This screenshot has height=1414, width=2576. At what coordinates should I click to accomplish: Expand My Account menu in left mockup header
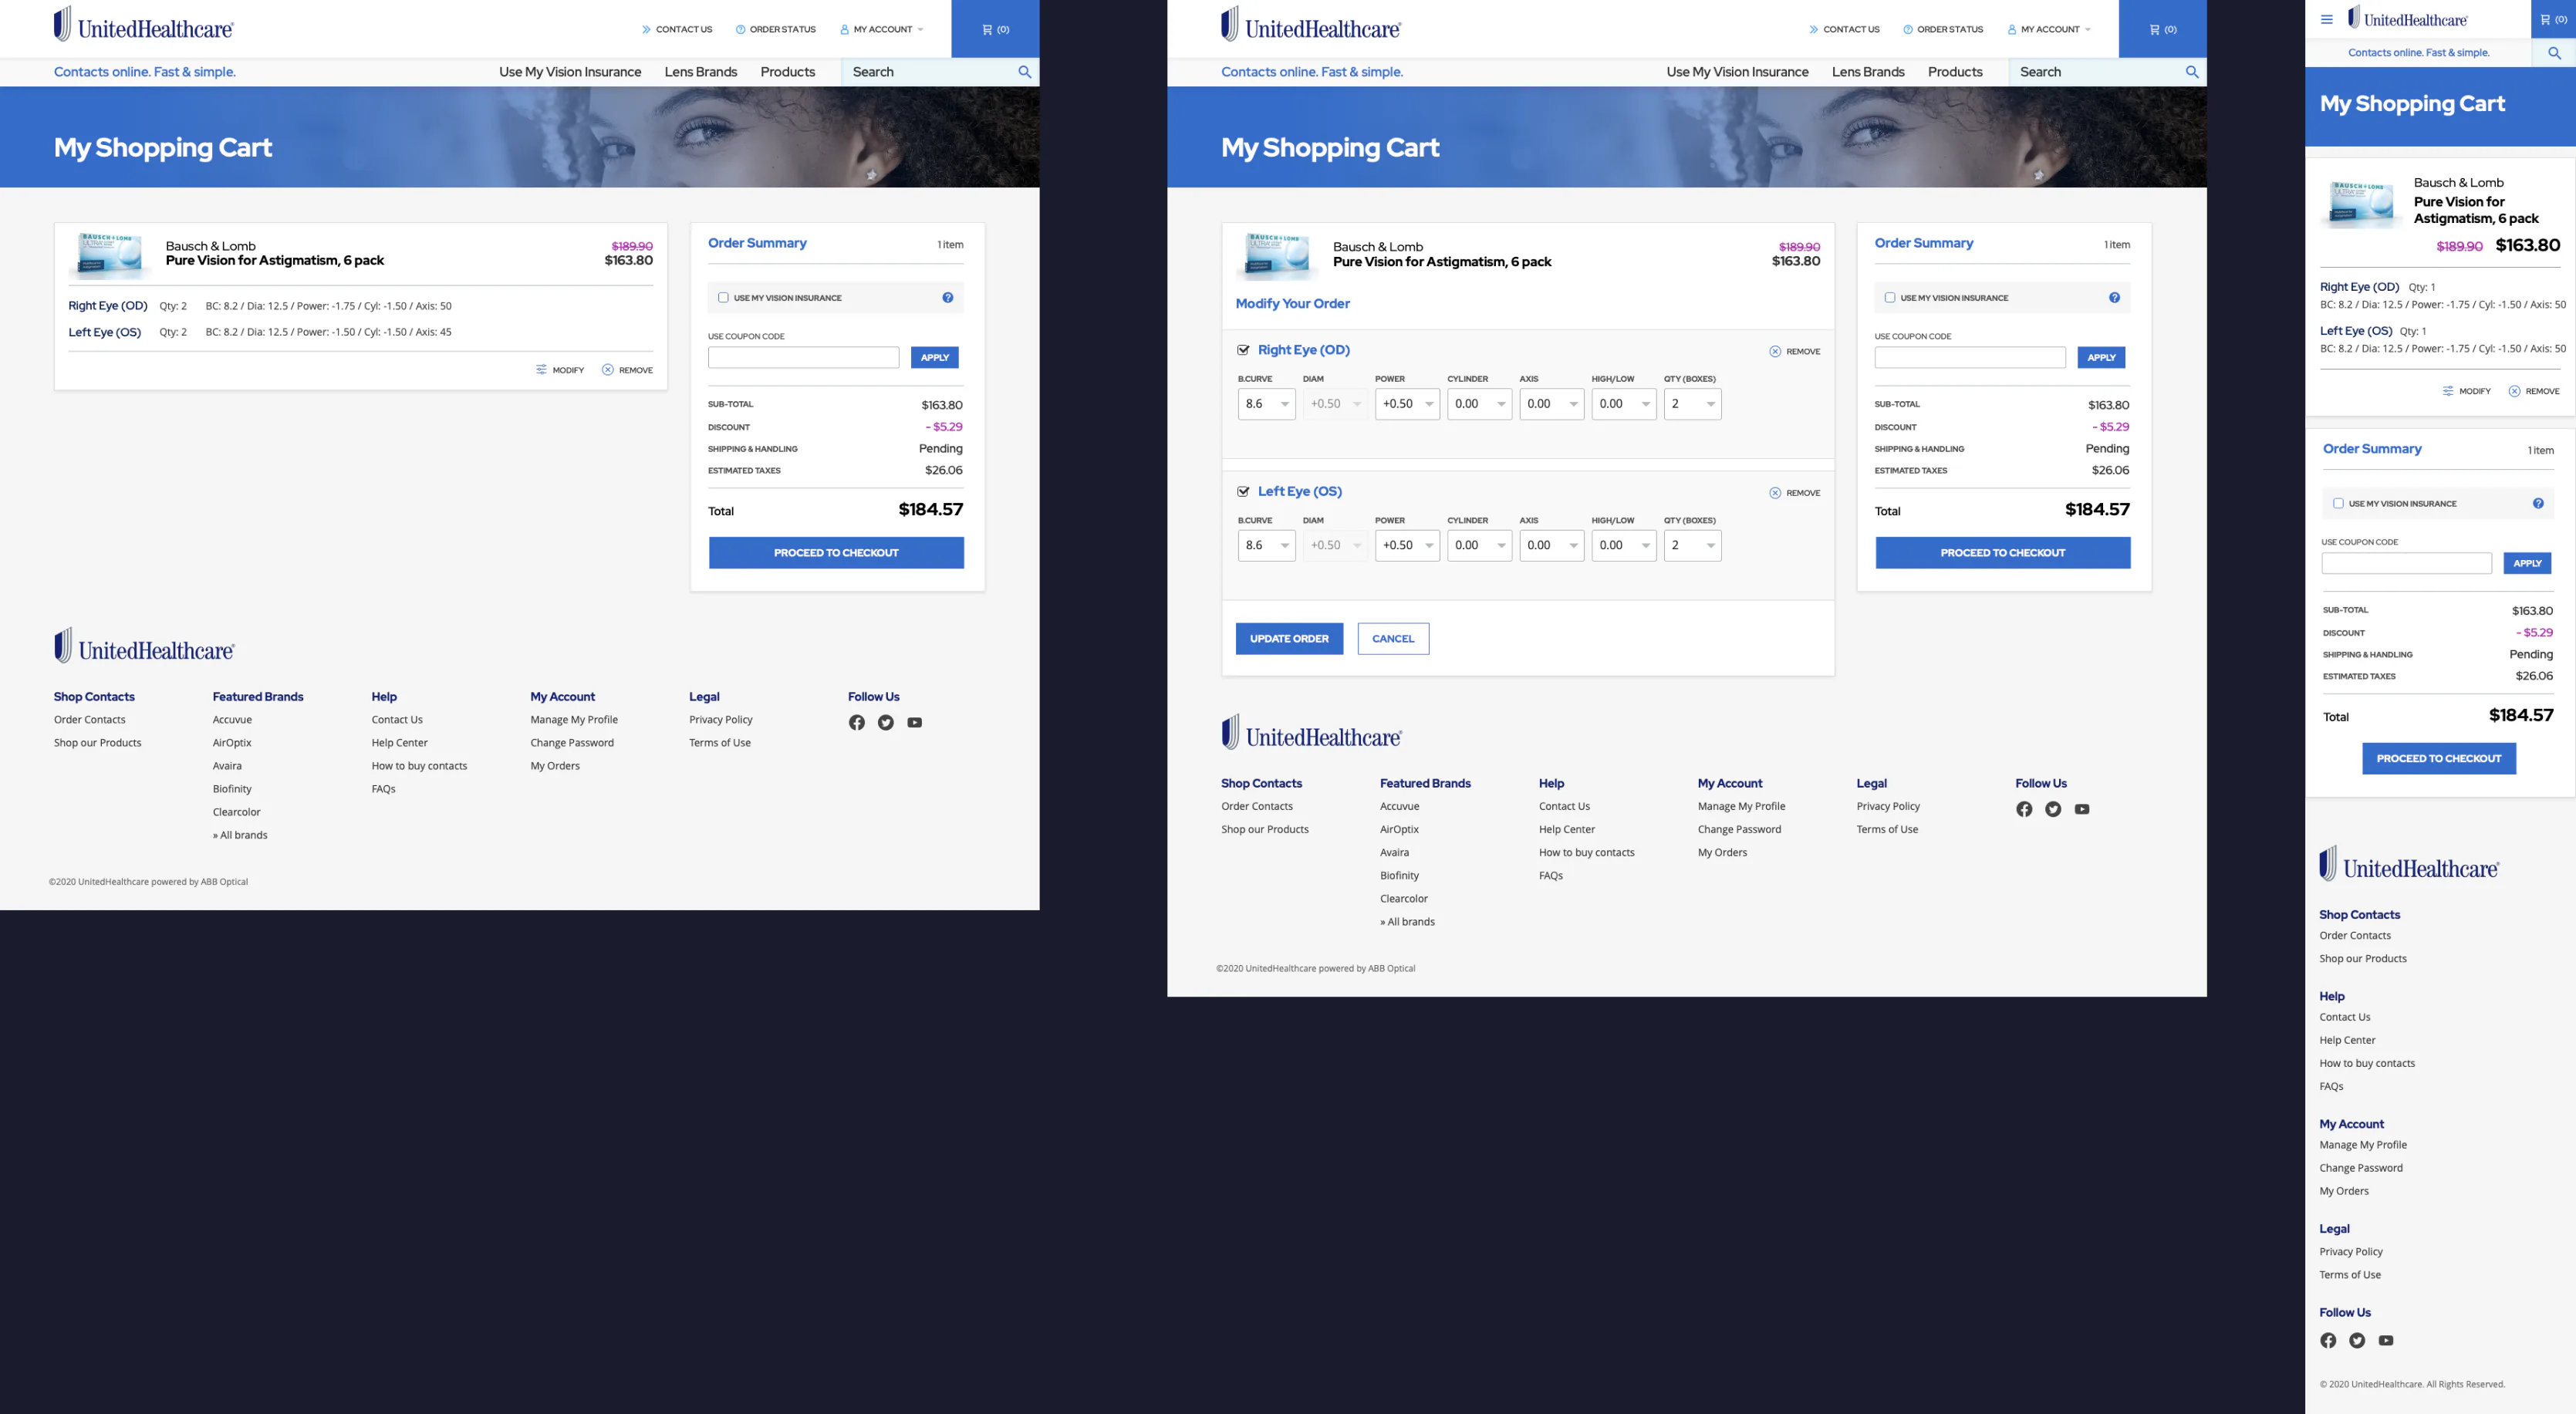click(882, 29)
